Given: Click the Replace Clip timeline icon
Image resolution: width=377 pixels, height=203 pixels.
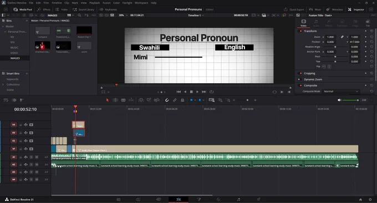Looking at the screenshot, I should [x=157, y=100].
